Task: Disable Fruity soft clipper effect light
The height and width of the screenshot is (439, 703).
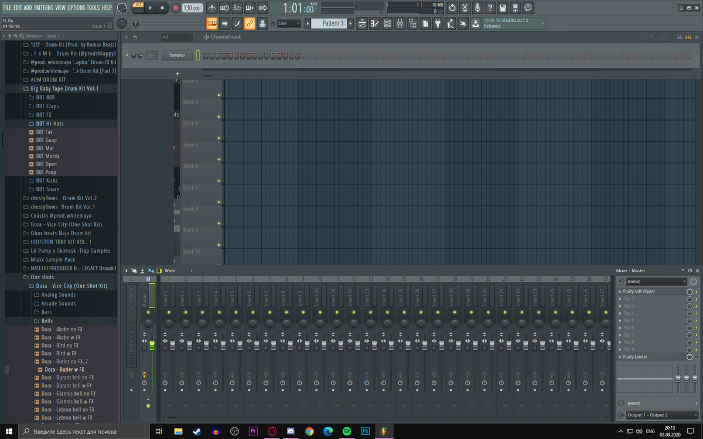Action: (697, 291)
